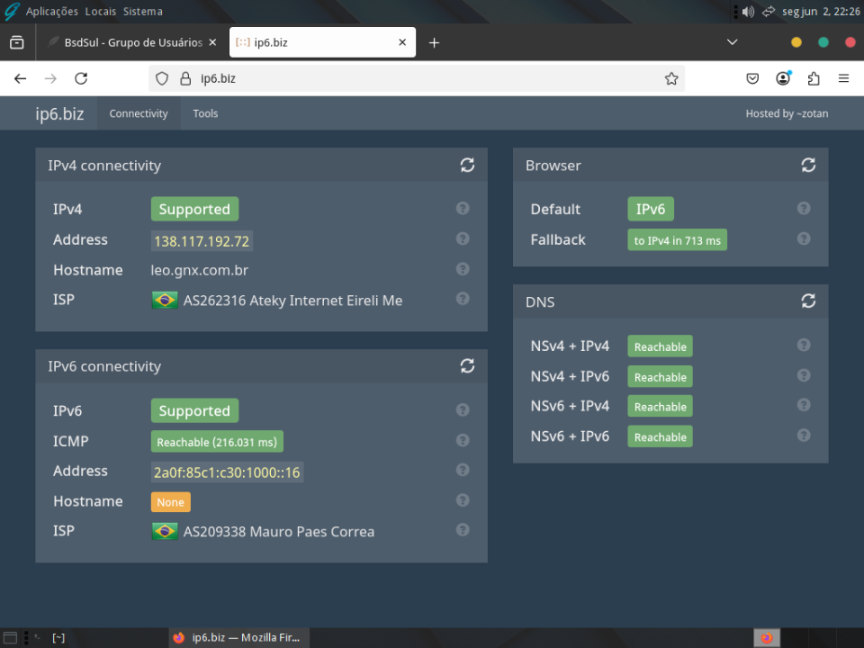Image resolution: width=864 pixels, height=648 pixels.
Task: Open help for Fallback row
Action: click(x=804, y=238)
